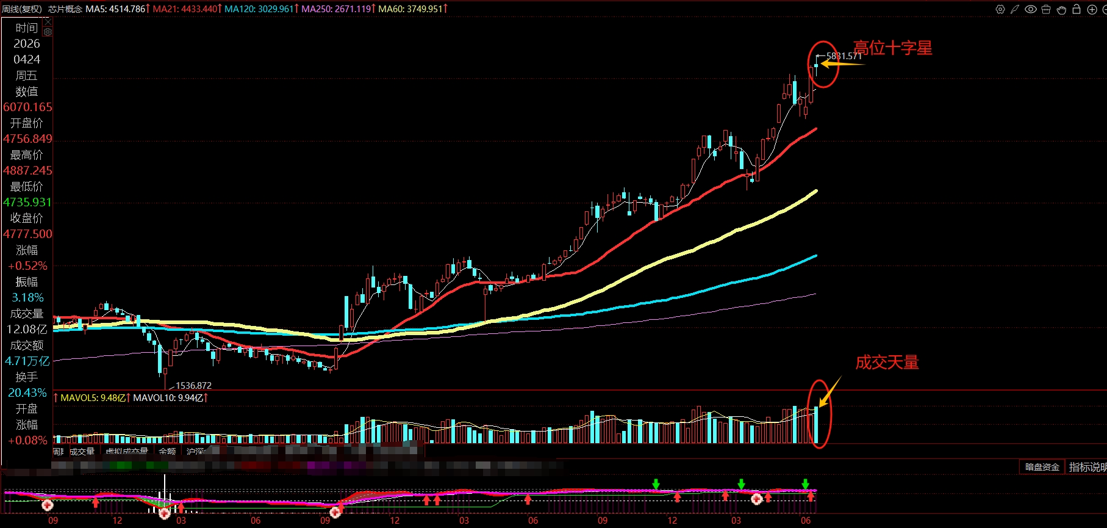Click the 开盘价 value 4756.849

click(27, 139)
